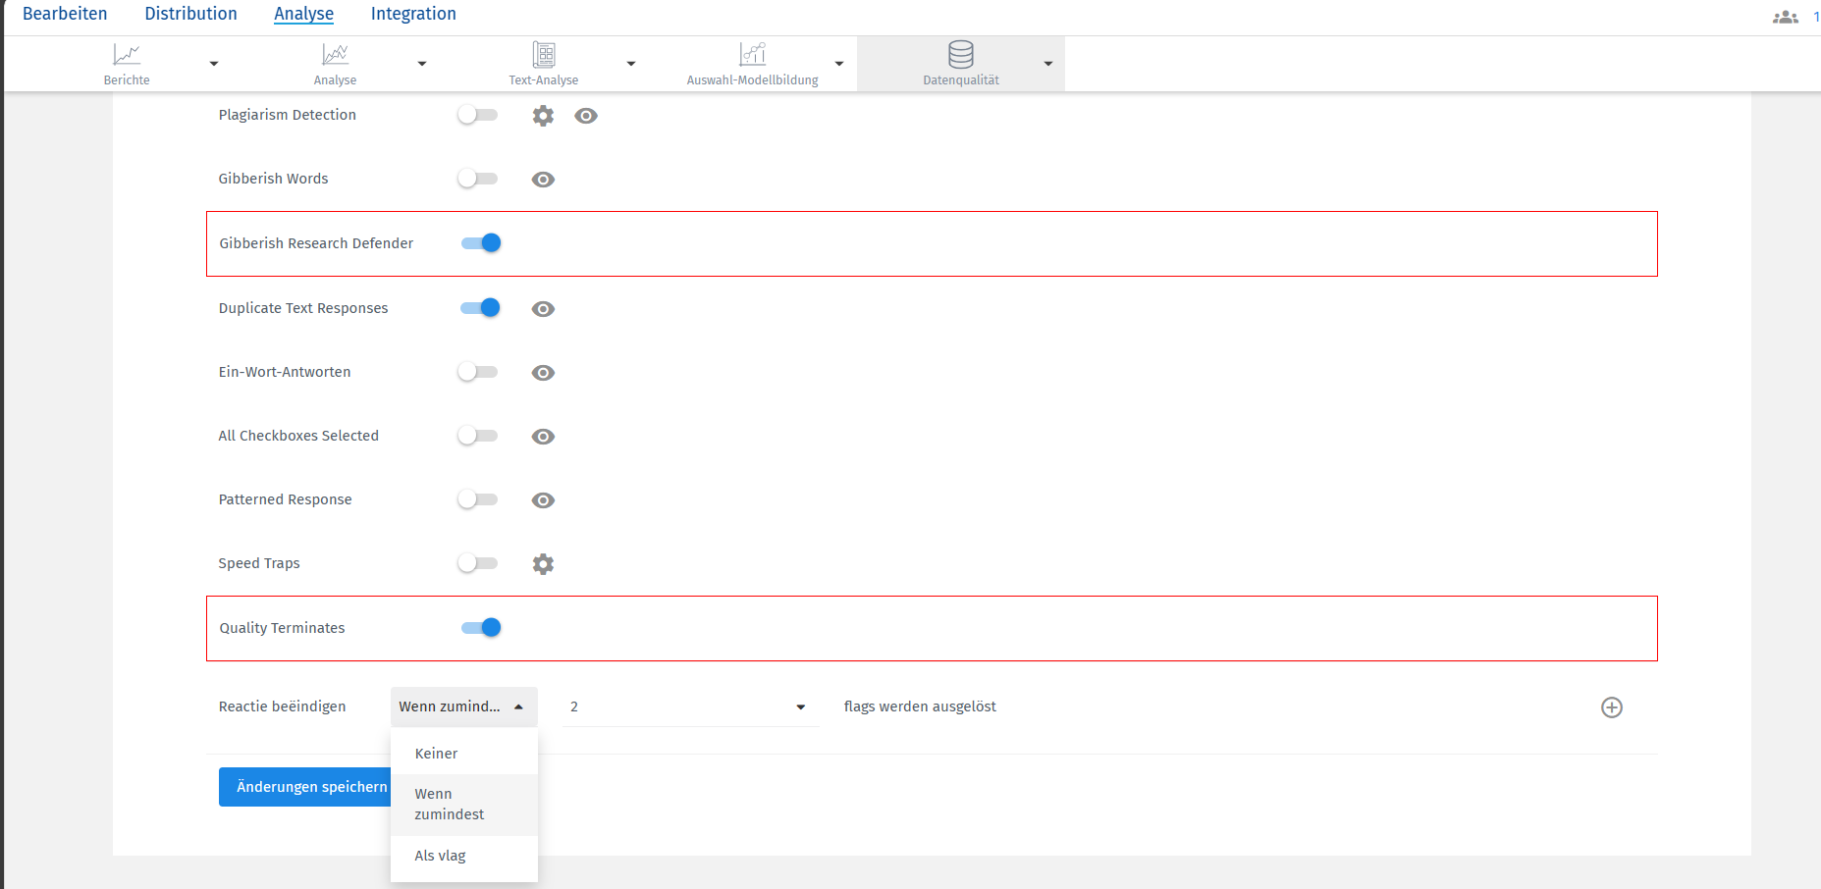The width and height of the screenshot is (1821, 889).
Task: Switch to the Distribution tab
Action: (x=190, y=14)
